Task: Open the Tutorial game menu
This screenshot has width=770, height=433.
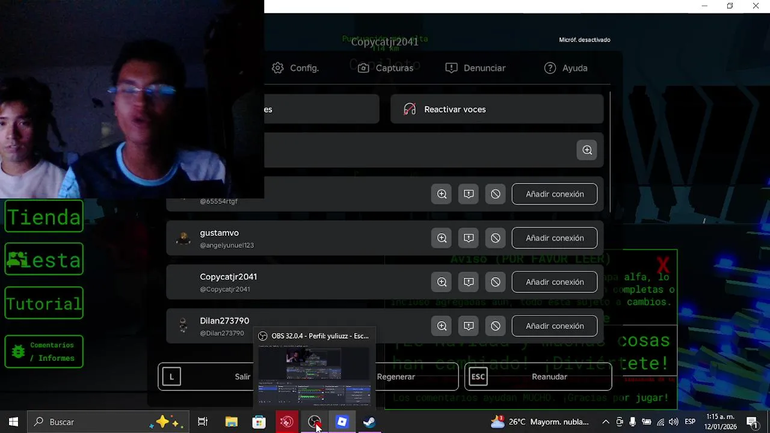Action: coord(44,303)
